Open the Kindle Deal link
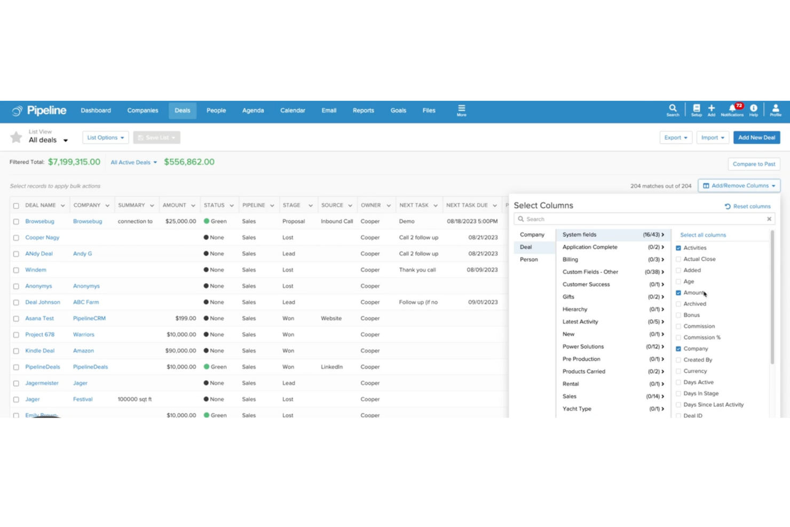 coord(40,351)
